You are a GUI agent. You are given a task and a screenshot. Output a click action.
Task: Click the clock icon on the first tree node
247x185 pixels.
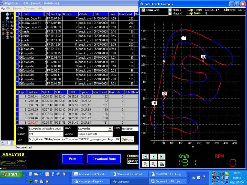7,14
